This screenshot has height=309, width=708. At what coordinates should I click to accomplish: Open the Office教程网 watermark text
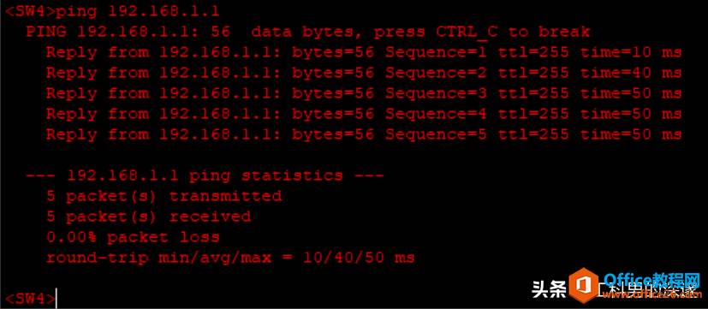[x=651, y=281]
